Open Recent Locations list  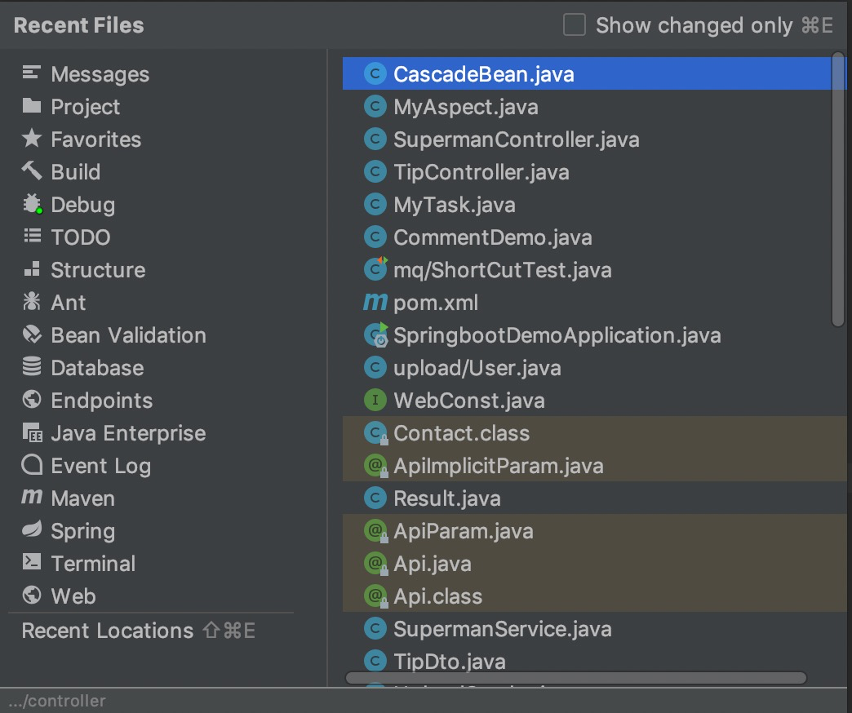coord(107,631)
